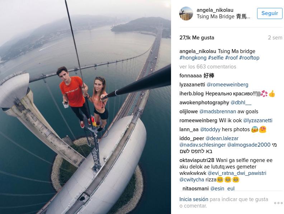Screen dimensions: 284x214
Task: View the 27,1k Me gusta likes
Action: point(197,38)
